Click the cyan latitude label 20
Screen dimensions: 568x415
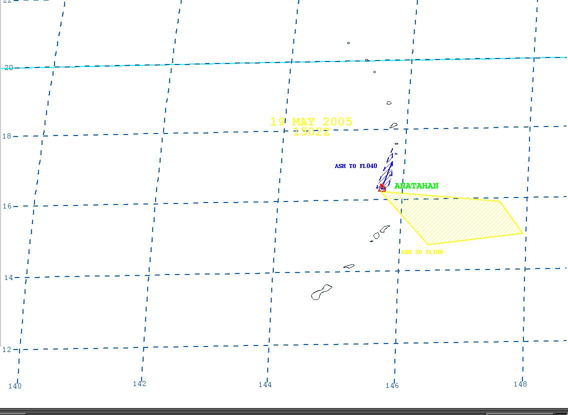(9, 67)
